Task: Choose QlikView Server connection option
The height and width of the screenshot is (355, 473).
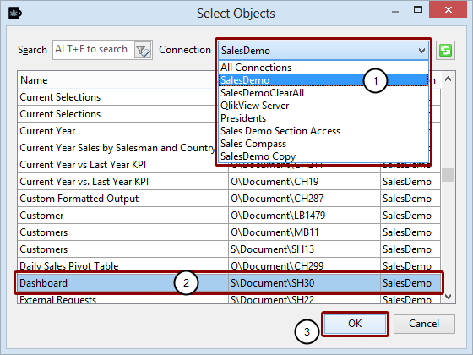Action: [323, 106]
